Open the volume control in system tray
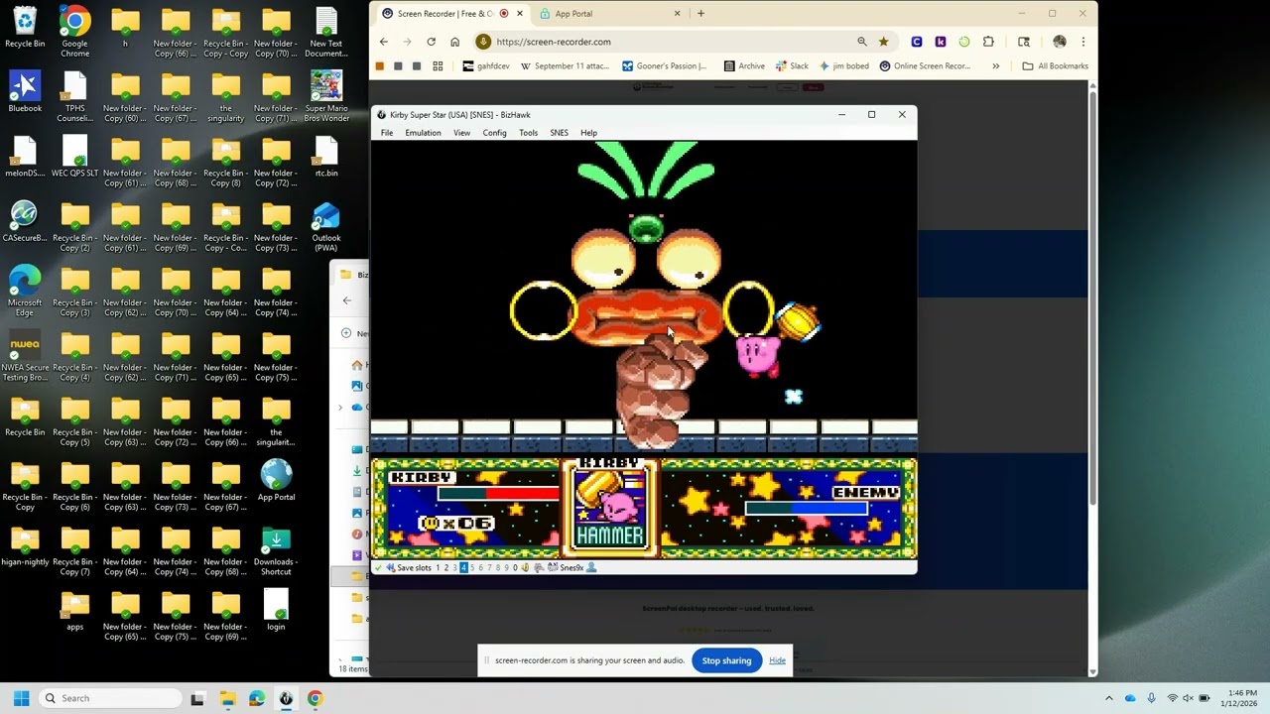The width and height of the screenshot is (1270, 714). click(x=1189, y=698)
